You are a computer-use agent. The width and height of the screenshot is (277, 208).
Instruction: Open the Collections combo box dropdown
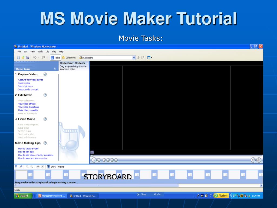pos(134,58)
